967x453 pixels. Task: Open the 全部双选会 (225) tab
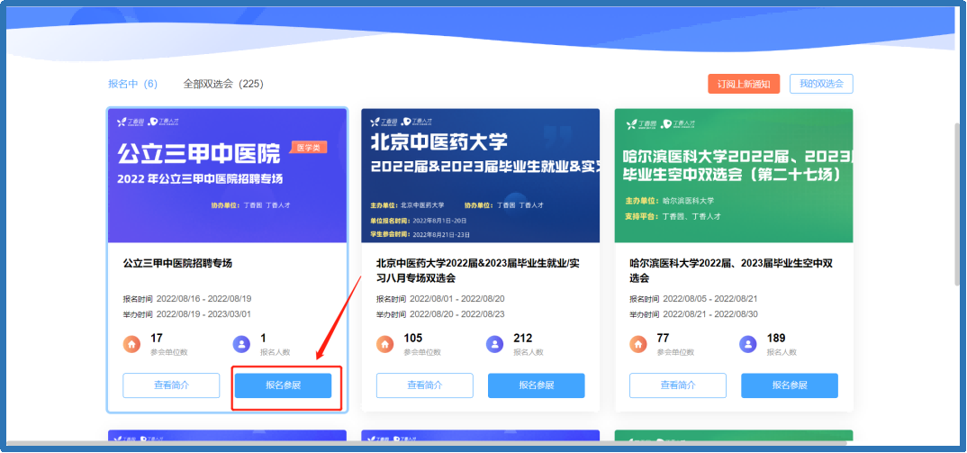pyautogui.click(x=223, y=84)
